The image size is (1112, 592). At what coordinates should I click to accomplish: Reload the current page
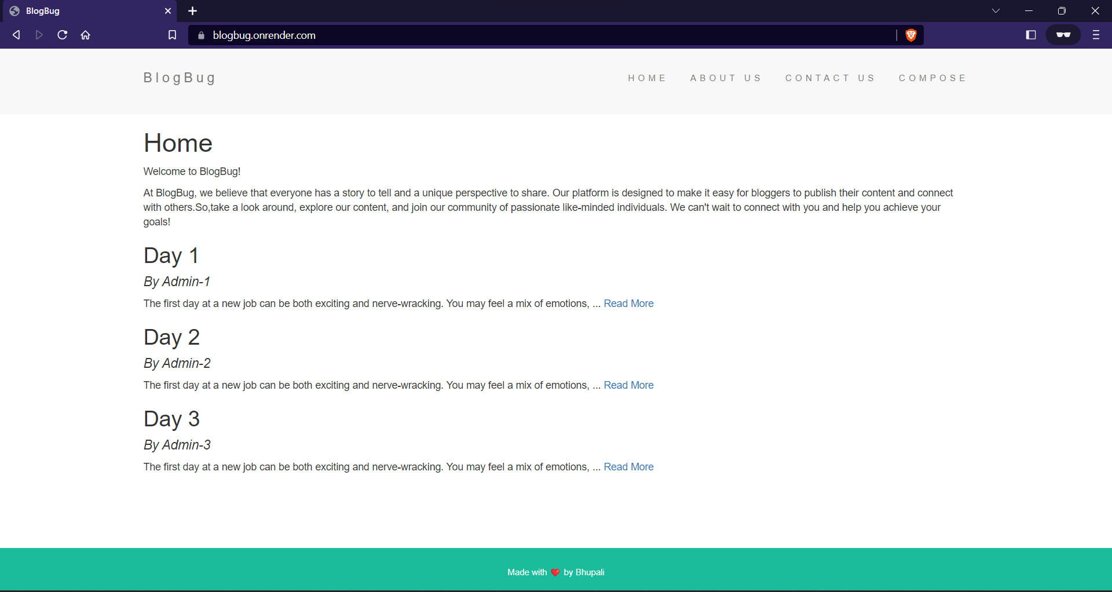click(62, 35)
